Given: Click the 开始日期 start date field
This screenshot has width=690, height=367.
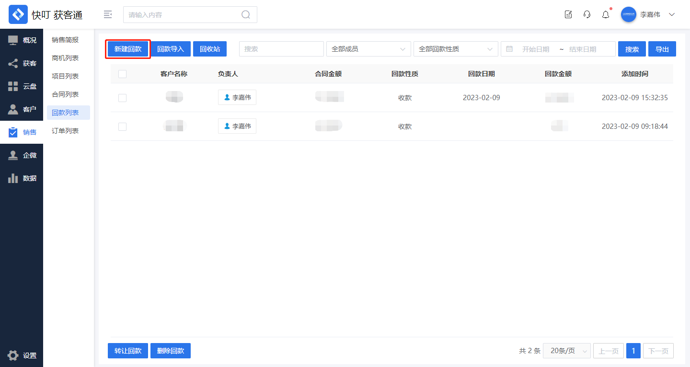Looking at the screenshot, I should coord(536,49).
